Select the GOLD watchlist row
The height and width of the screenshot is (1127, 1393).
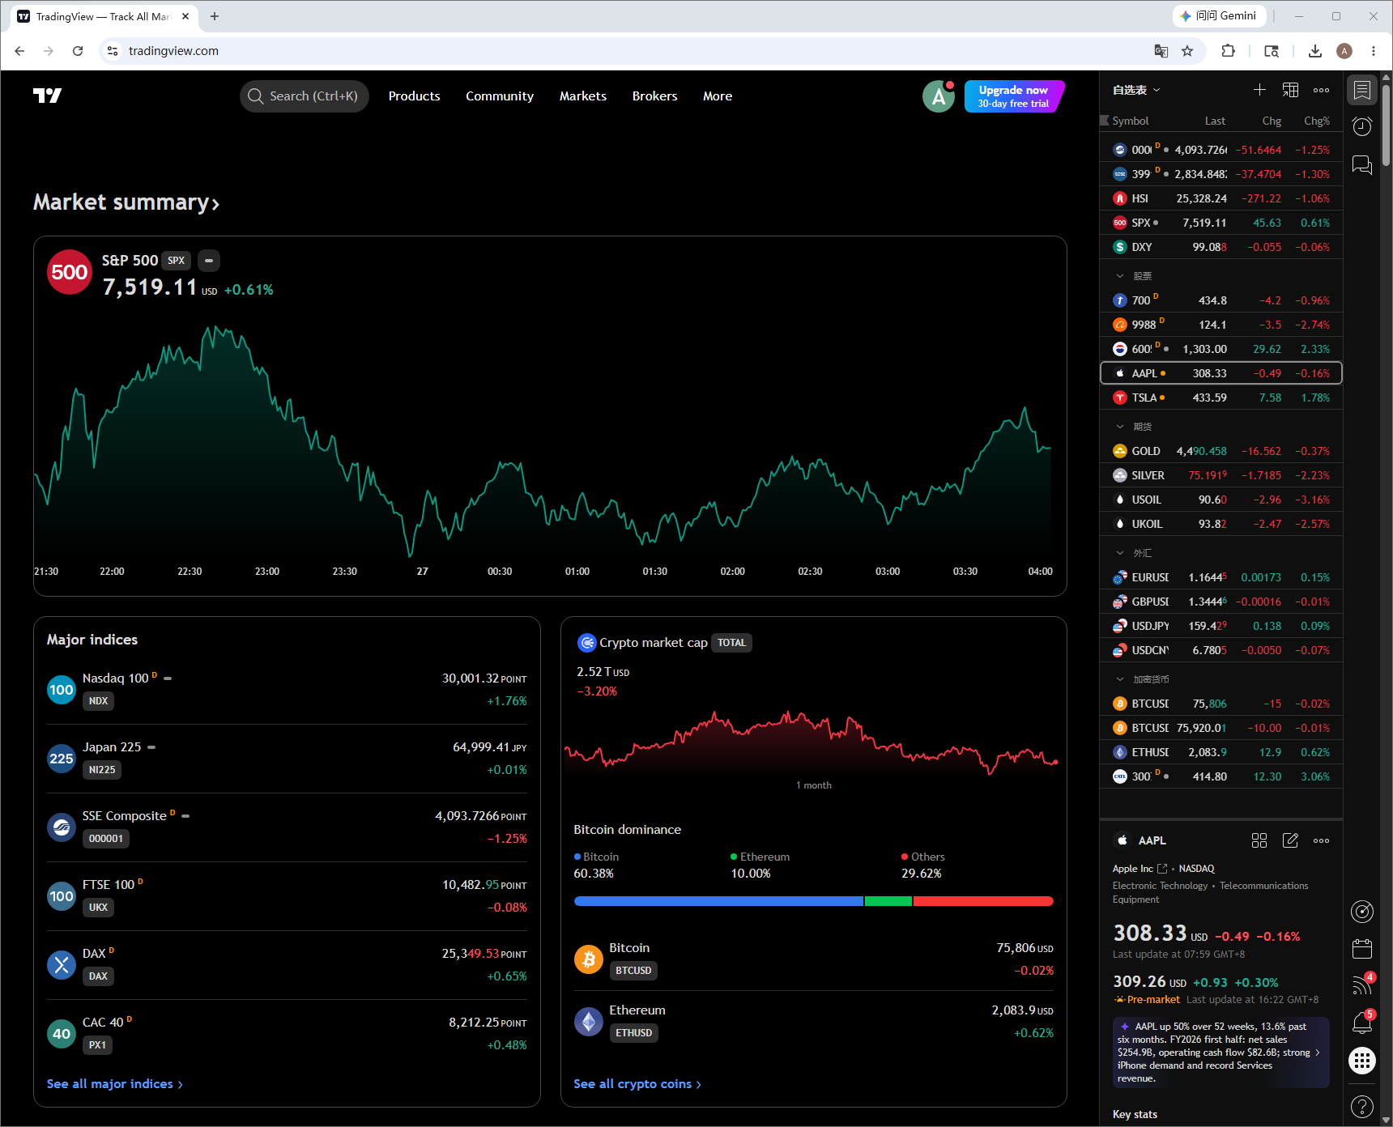click(x=1221, y=451)
